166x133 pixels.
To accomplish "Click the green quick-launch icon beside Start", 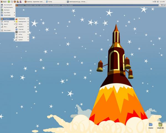I will (x=9, y=2).
